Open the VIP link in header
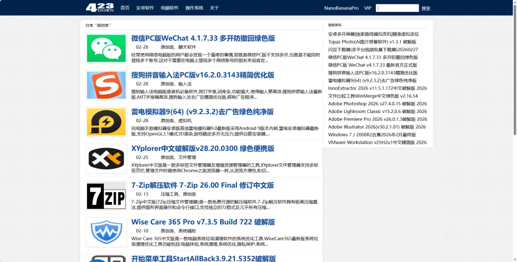Screen dimensions: 517x262 368,8
